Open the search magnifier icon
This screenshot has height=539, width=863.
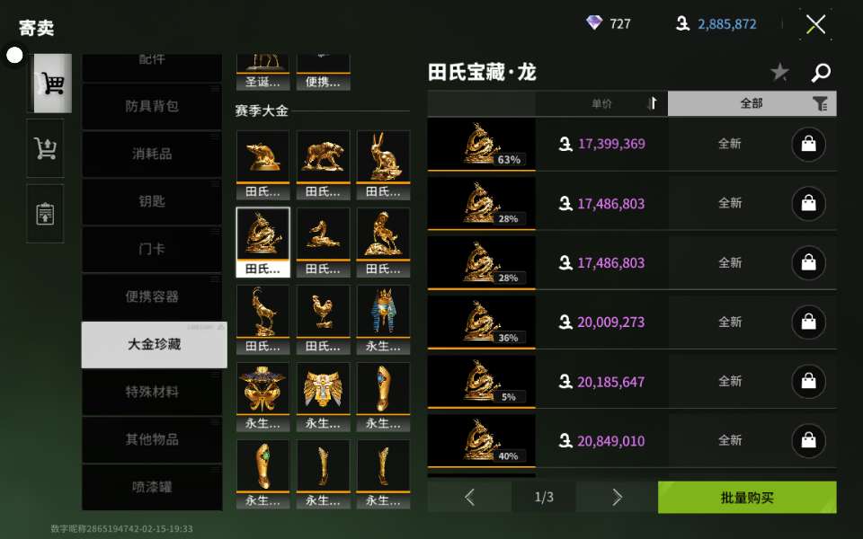821,72
